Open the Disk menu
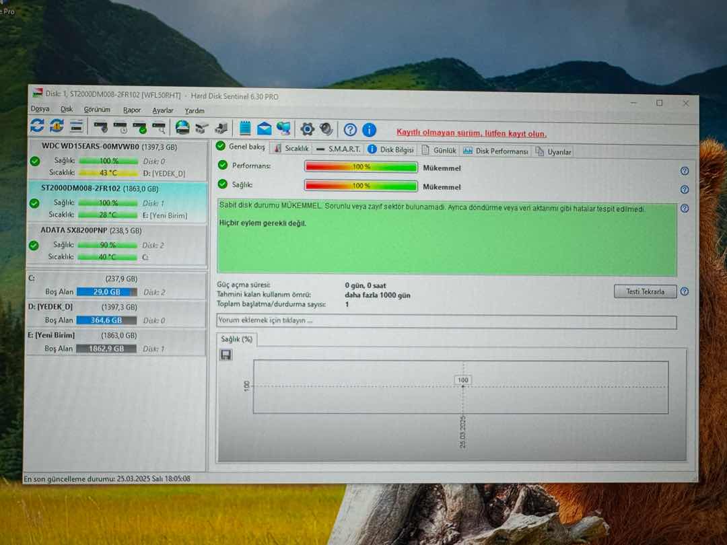The width and height of the screenshot is (727, 545). 67,110
